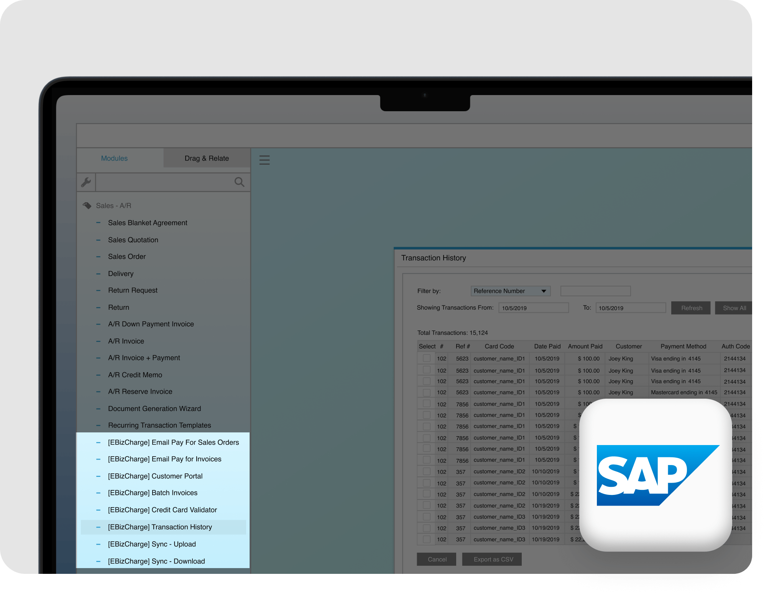
Task: Switch to the Modules tab
Action: tap(114, 158)
